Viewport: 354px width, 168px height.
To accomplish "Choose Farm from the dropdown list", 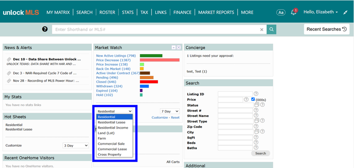I will click(115, 139).
